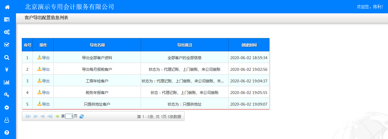The height and width of the screenshot is (139, 388).
Task: Click the 导出备注 column header
Action: 185,45
